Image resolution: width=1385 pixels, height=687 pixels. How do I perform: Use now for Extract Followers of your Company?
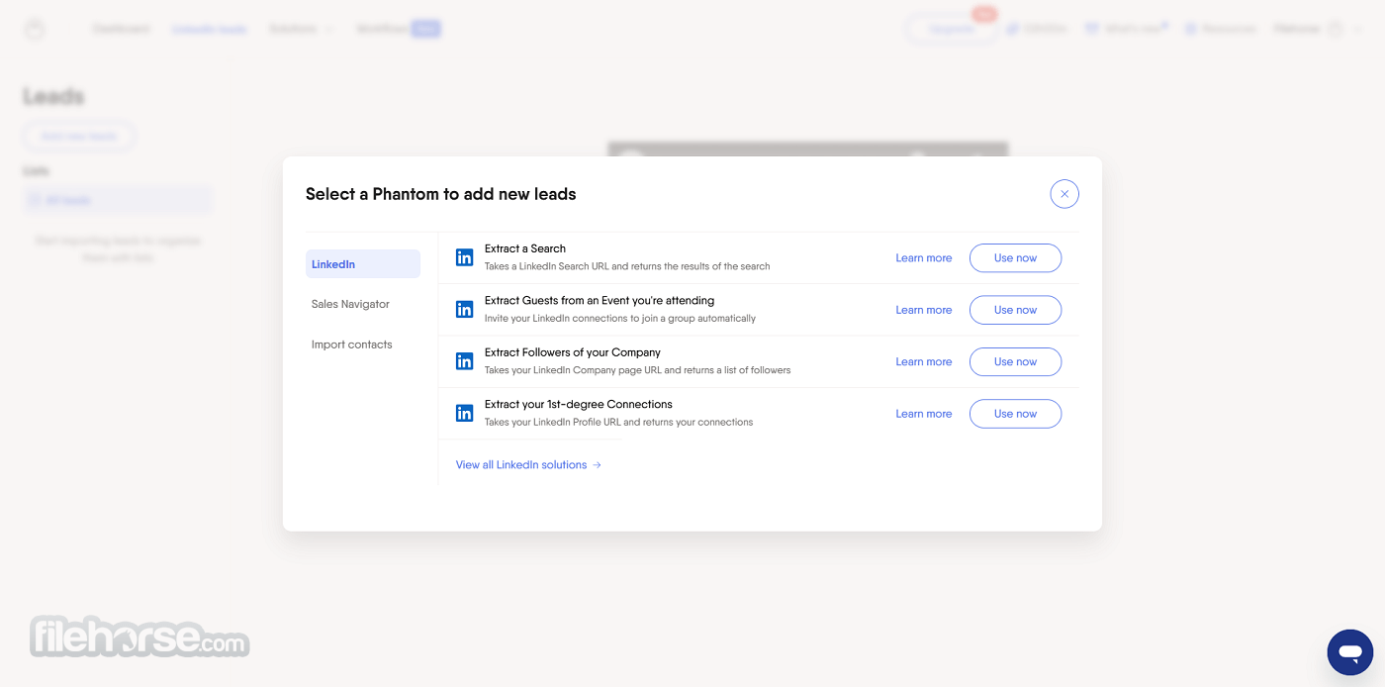click(x=1015, y=362)
